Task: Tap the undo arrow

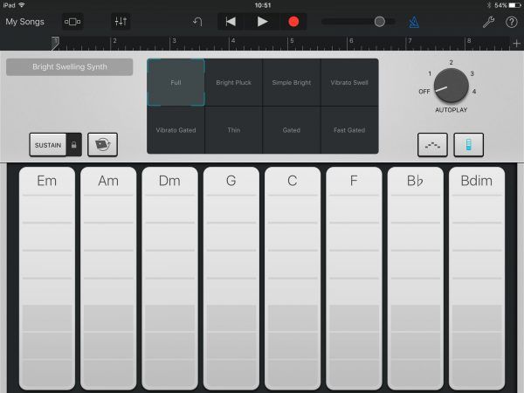Action: (x=197, y=22)
